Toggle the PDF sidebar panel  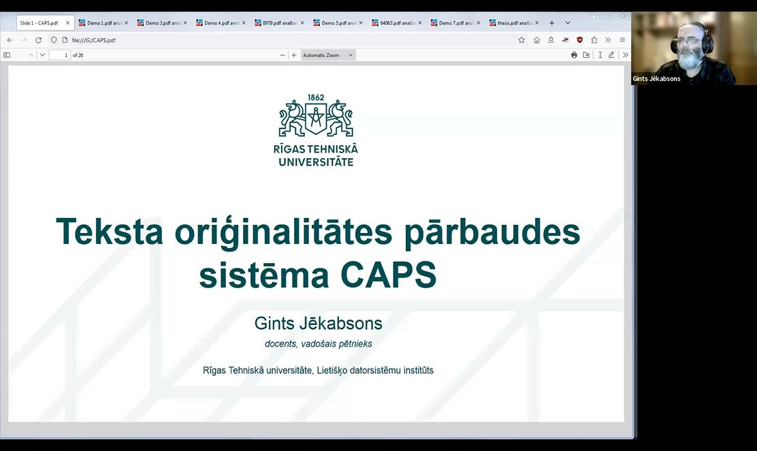tap(7, 55)
